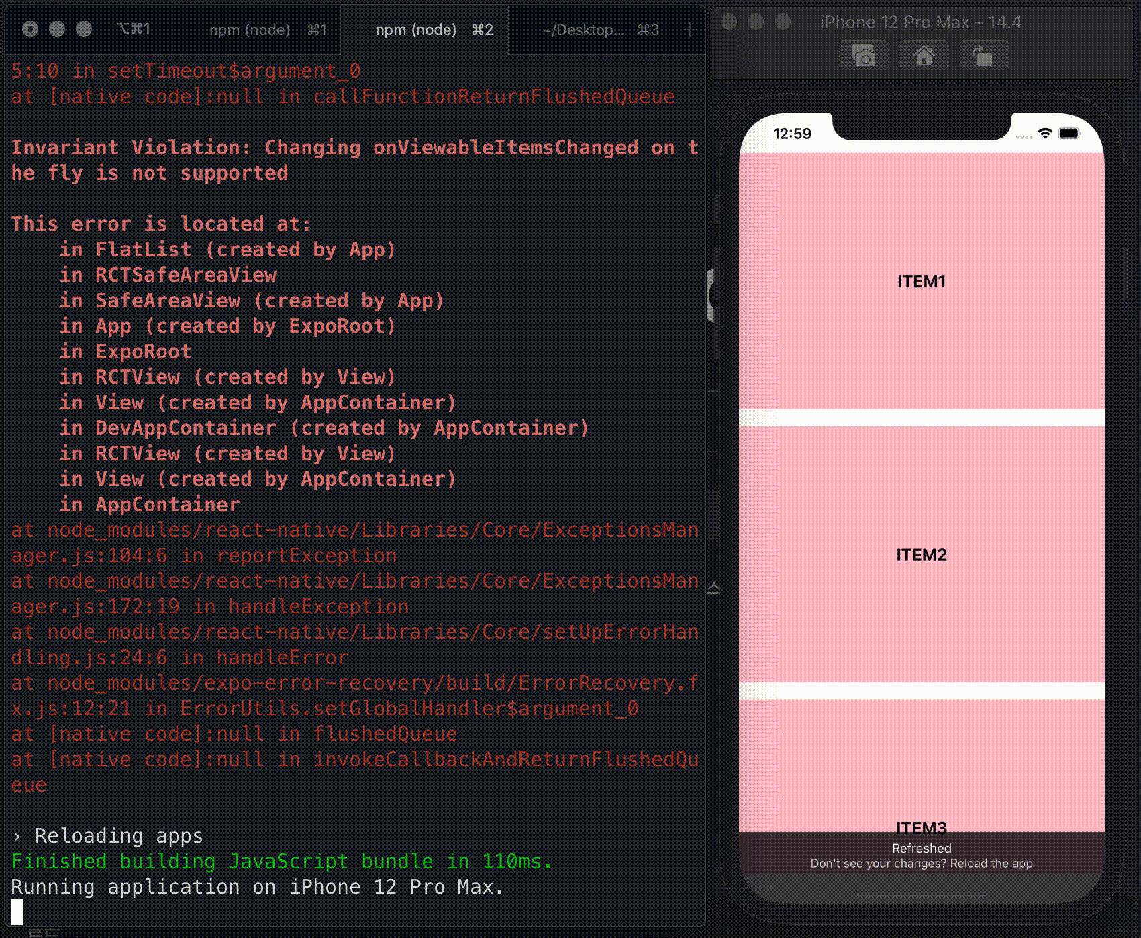Click the 'in RCTSafeAreaView' line
The width and height of the screenshot is (1141, 938).
(168, 274)
